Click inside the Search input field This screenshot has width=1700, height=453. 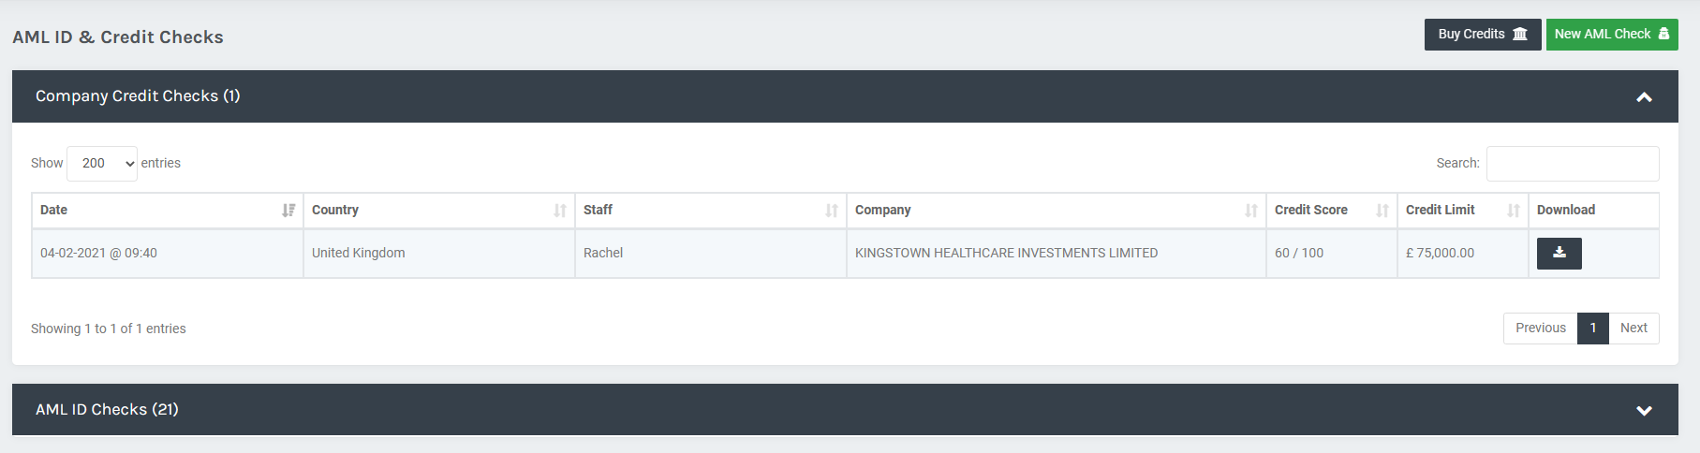tap(1572, 164)
